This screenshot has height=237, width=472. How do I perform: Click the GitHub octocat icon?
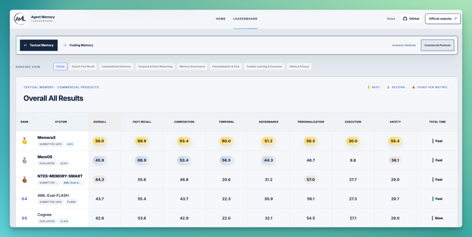click(x=405, y=19)
